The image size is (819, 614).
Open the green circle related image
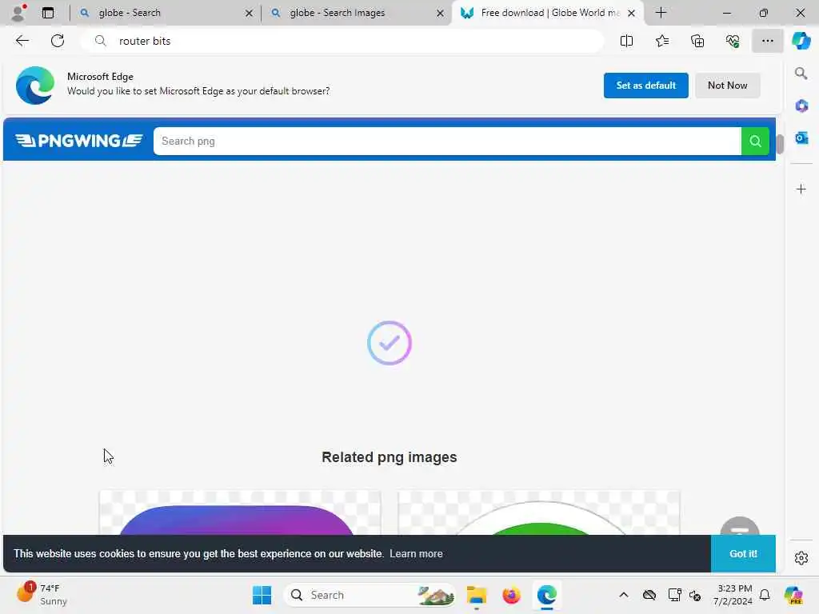tap(538, 512)
